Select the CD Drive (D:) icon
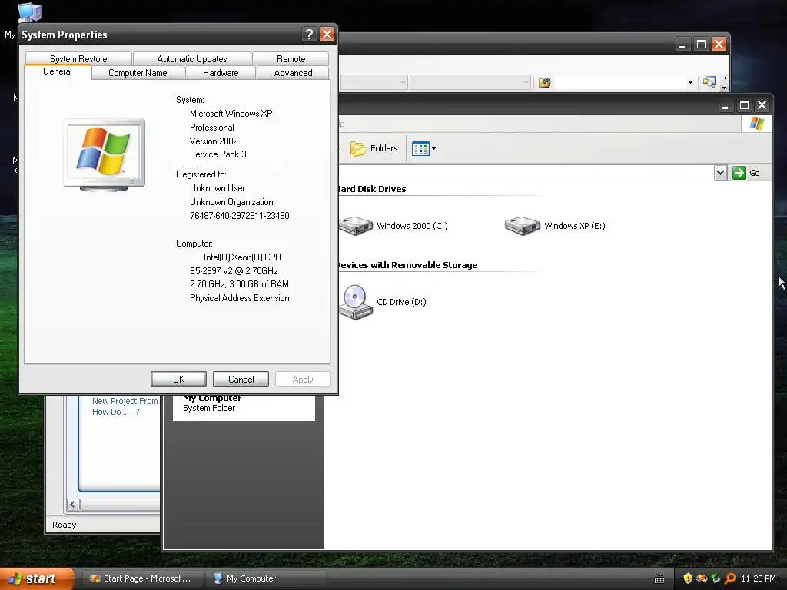This screenshot has width=787, height=590. pos(383,302)
